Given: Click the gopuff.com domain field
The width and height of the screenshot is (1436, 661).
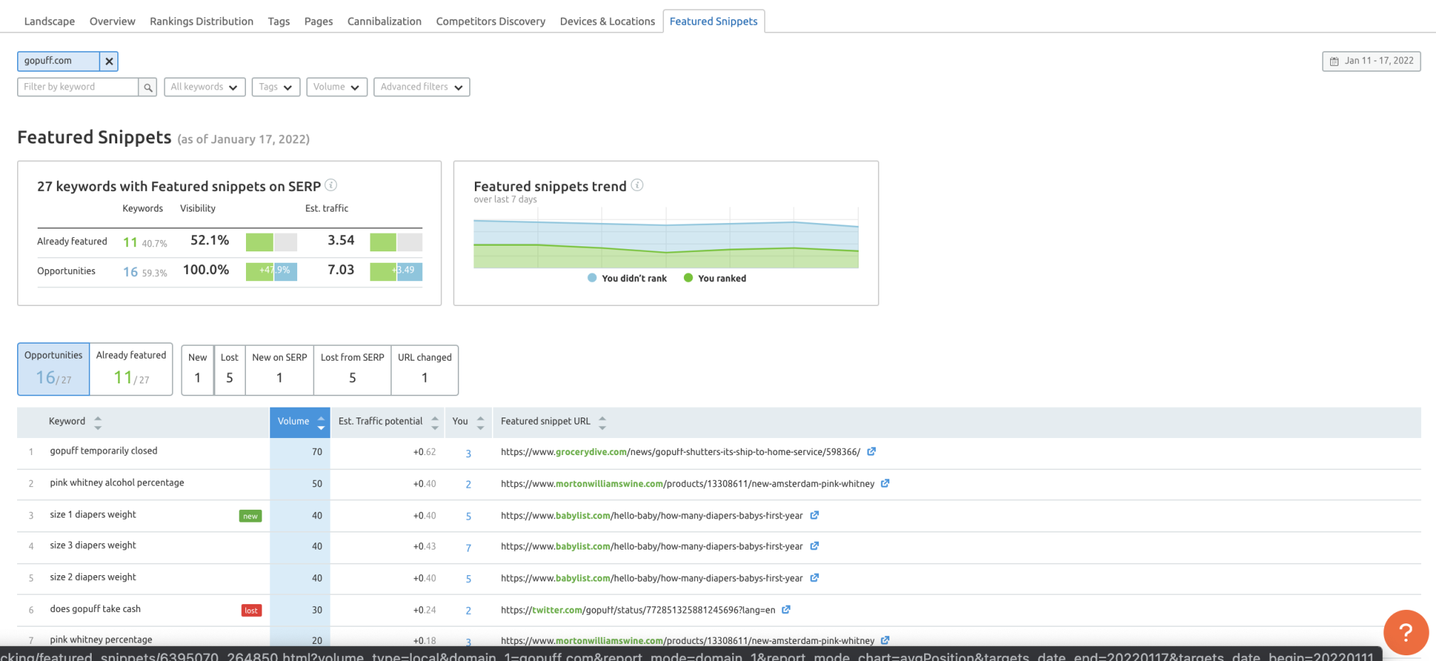Looking at the screenshot, I should [58, 61].
